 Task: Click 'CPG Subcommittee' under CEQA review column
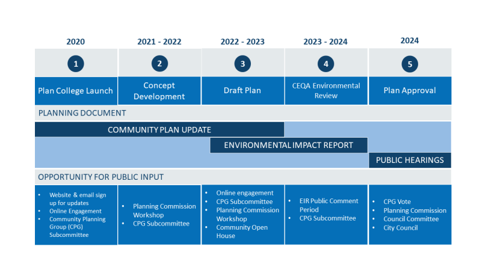327,218
